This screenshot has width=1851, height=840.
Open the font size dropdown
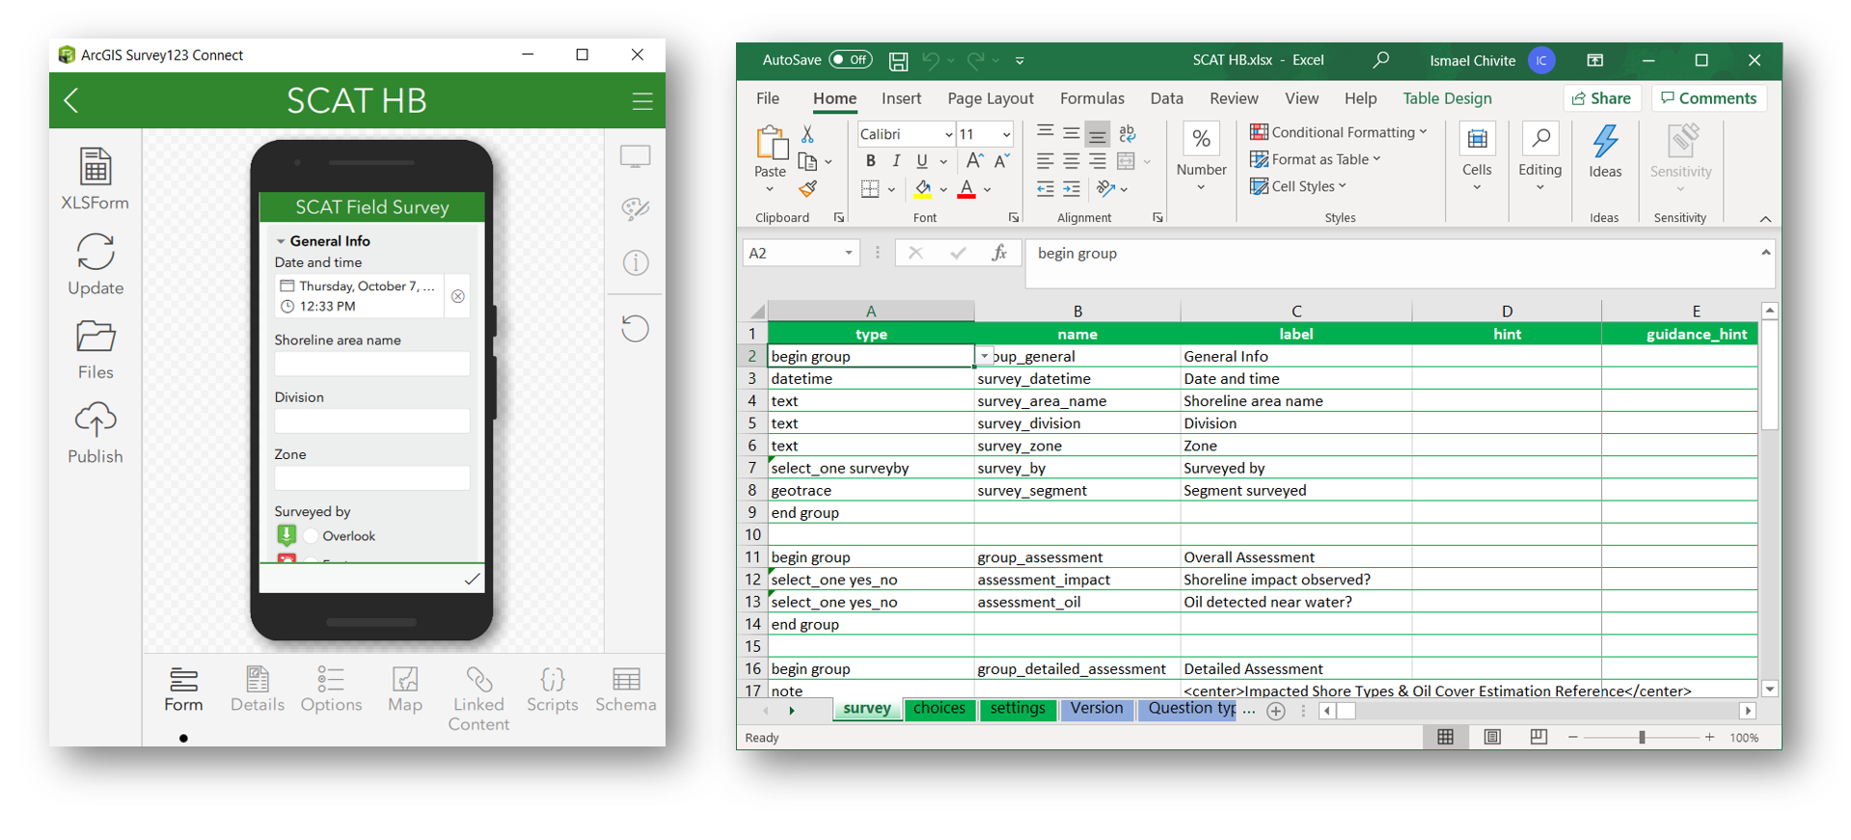[x=1006, y=134]
